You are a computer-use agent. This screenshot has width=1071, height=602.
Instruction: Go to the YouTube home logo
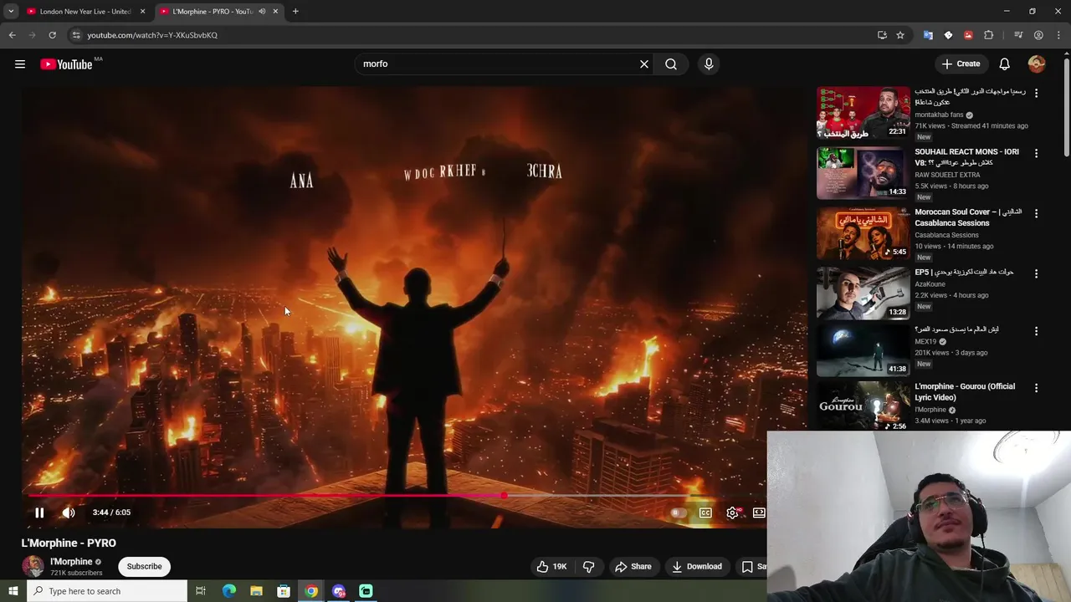click(x=66, y=64)
